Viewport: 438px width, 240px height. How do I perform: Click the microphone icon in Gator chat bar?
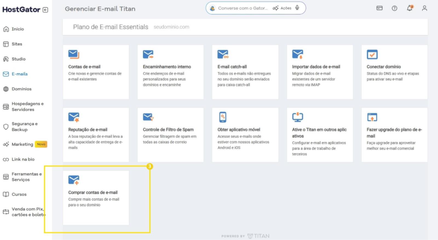(x=297, y=8)
